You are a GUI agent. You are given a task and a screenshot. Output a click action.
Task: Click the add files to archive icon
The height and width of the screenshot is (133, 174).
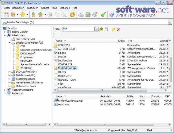click(33, 14)
